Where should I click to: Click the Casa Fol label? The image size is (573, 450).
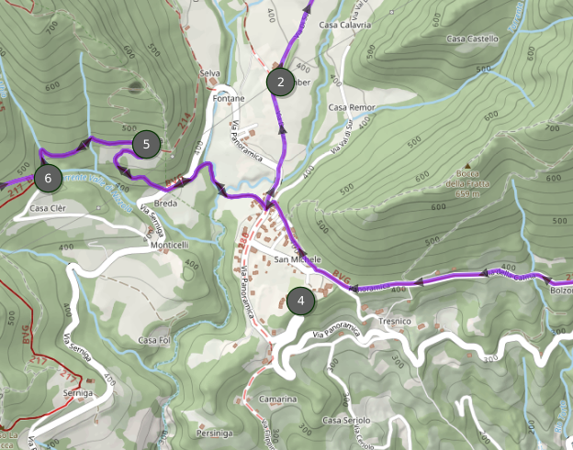[154, 340]
